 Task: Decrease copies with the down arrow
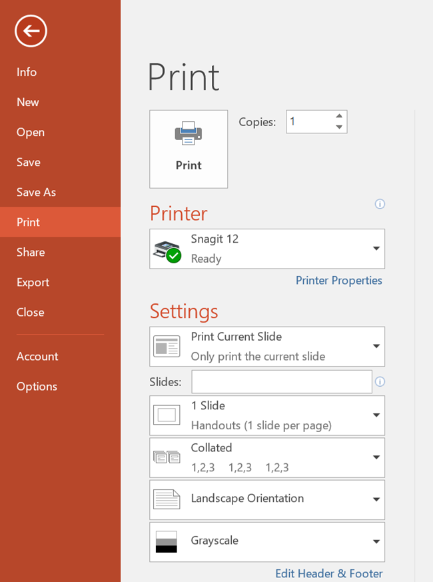pyautogui.click(x=339, y=127)
